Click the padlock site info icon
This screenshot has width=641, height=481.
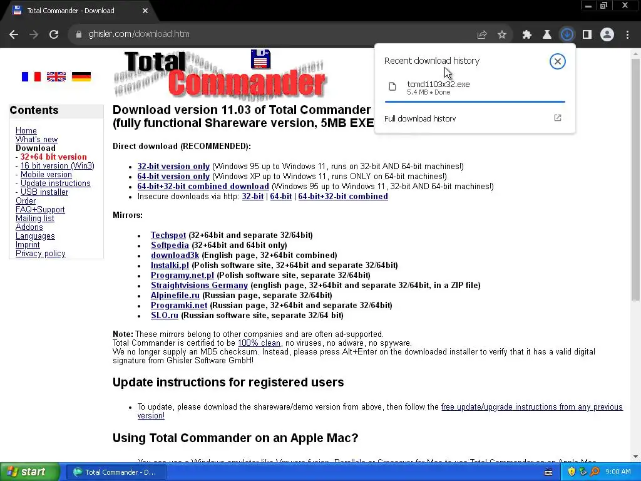tap(79, 34)
